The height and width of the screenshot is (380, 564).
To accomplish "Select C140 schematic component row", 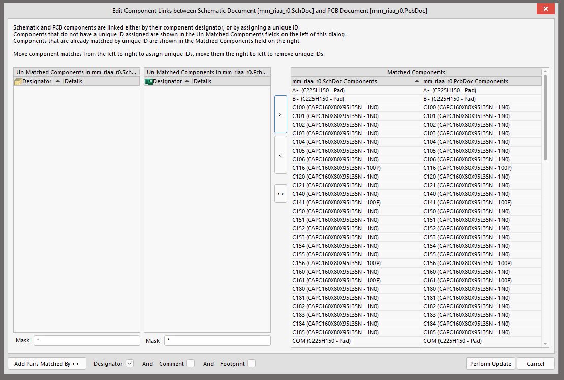I will point(356,194).
